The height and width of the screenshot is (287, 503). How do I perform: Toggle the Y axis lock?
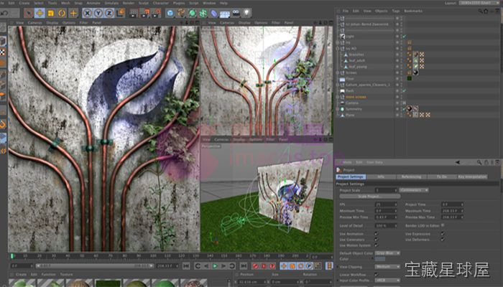pos(98,13)
